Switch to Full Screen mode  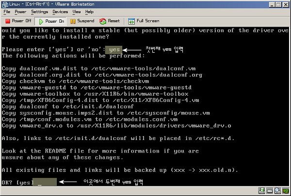click(x=144, y=21)
